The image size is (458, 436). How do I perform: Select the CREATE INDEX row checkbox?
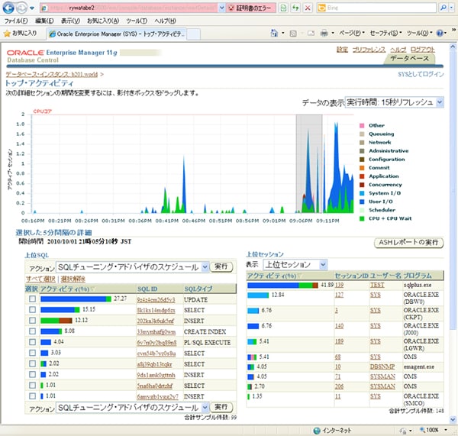[32, 331]
